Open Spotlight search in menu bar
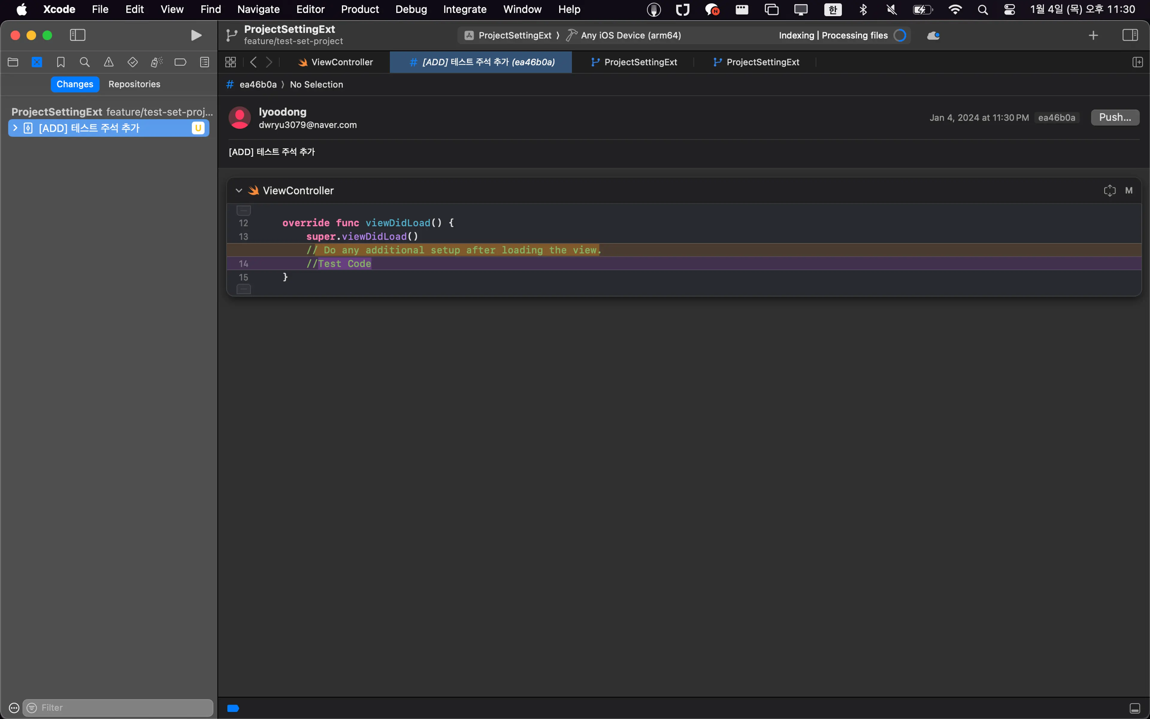1150x719 pixels. pos(983,10)
